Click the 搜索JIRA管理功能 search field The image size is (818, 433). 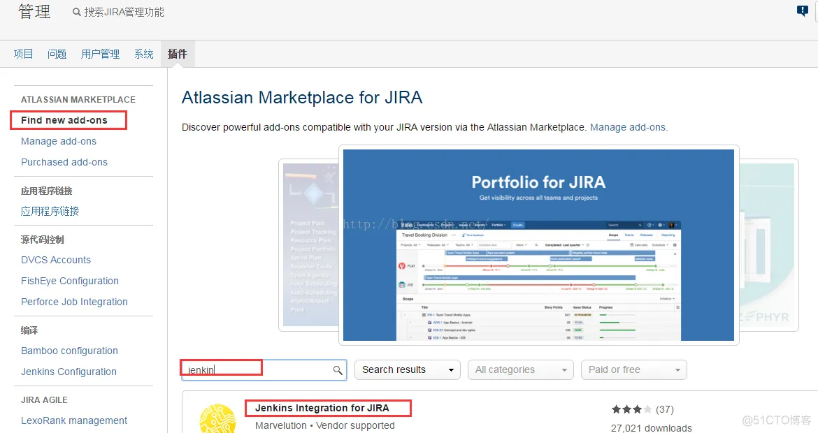124,12
